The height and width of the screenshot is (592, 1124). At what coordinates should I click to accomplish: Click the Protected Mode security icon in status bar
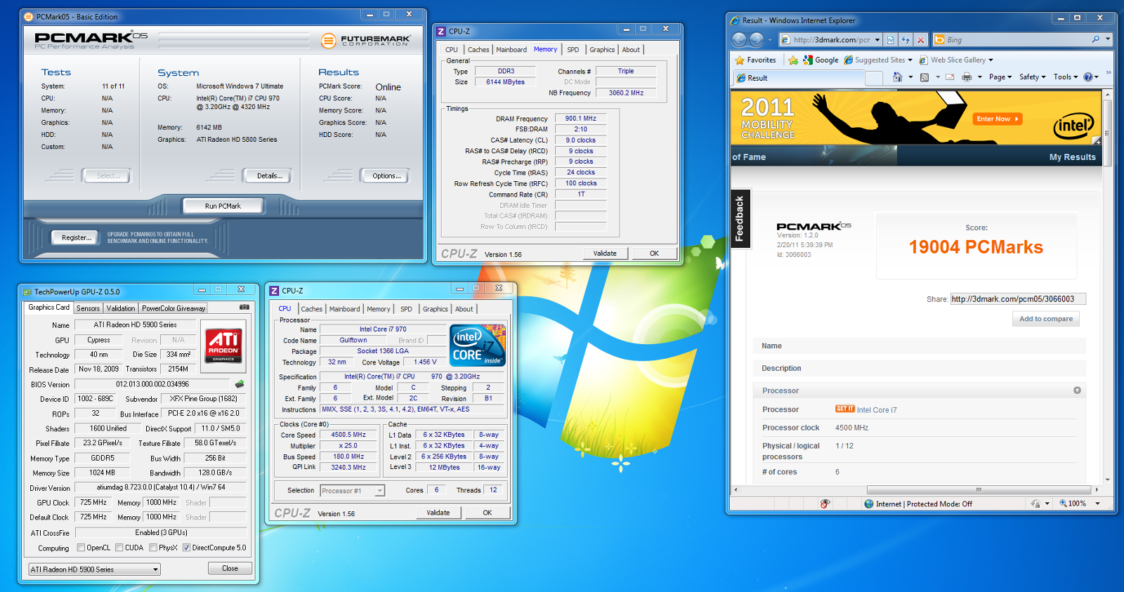point(869,504)
